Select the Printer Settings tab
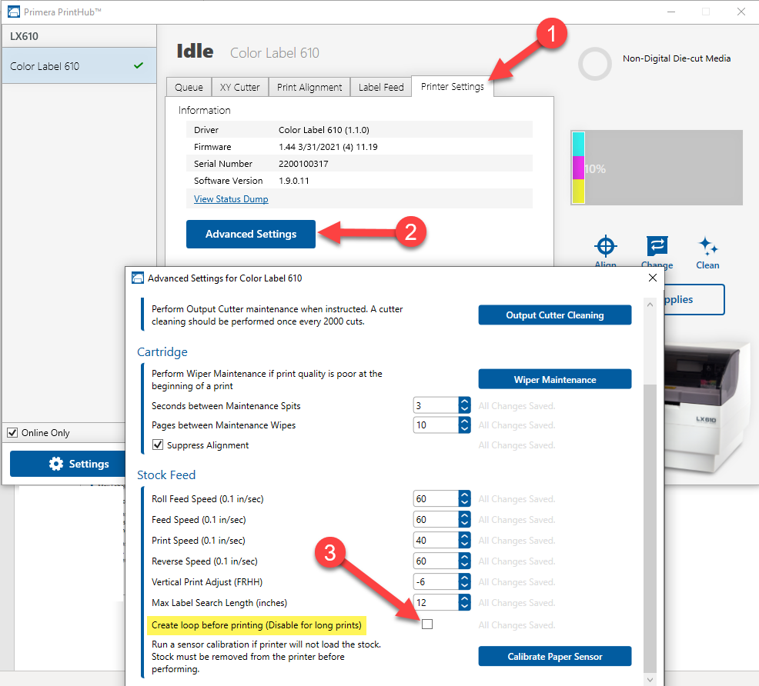This screenshot has width=759, height=686. pos(452,87)
